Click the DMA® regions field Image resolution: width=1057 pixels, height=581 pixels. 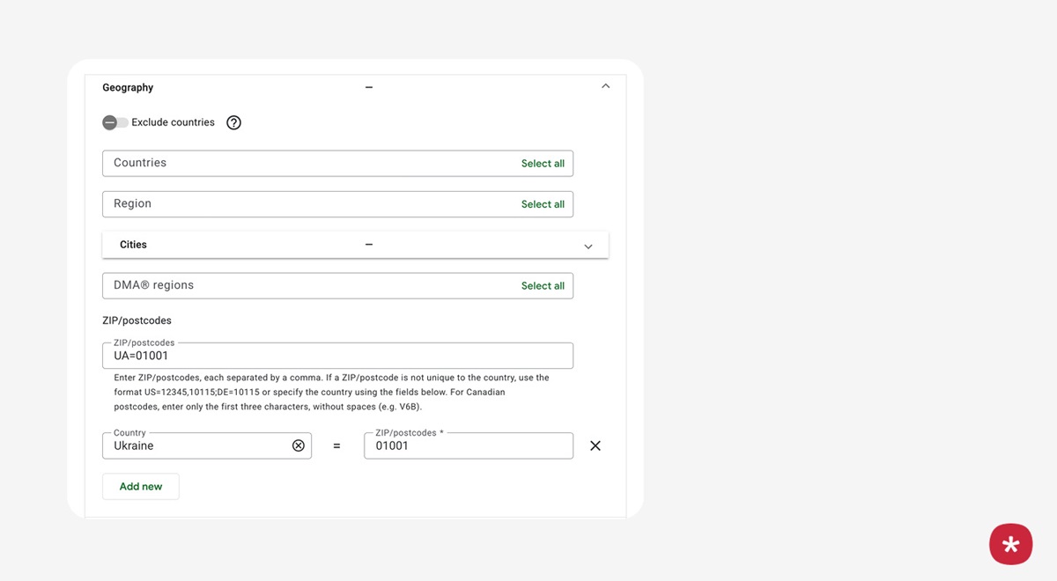pos(308,285)
